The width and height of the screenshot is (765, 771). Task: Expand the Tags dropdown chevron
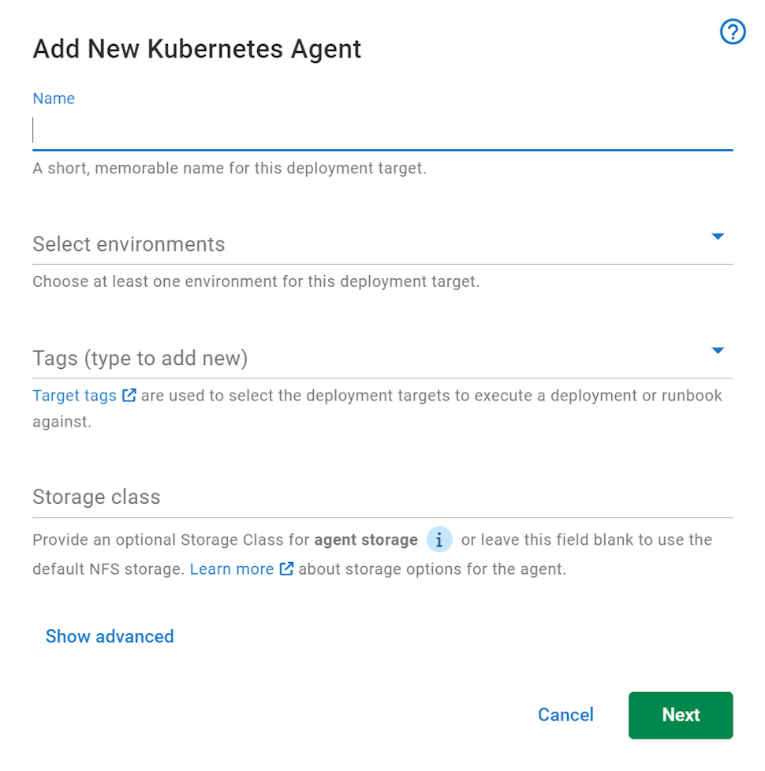point(718,350)
